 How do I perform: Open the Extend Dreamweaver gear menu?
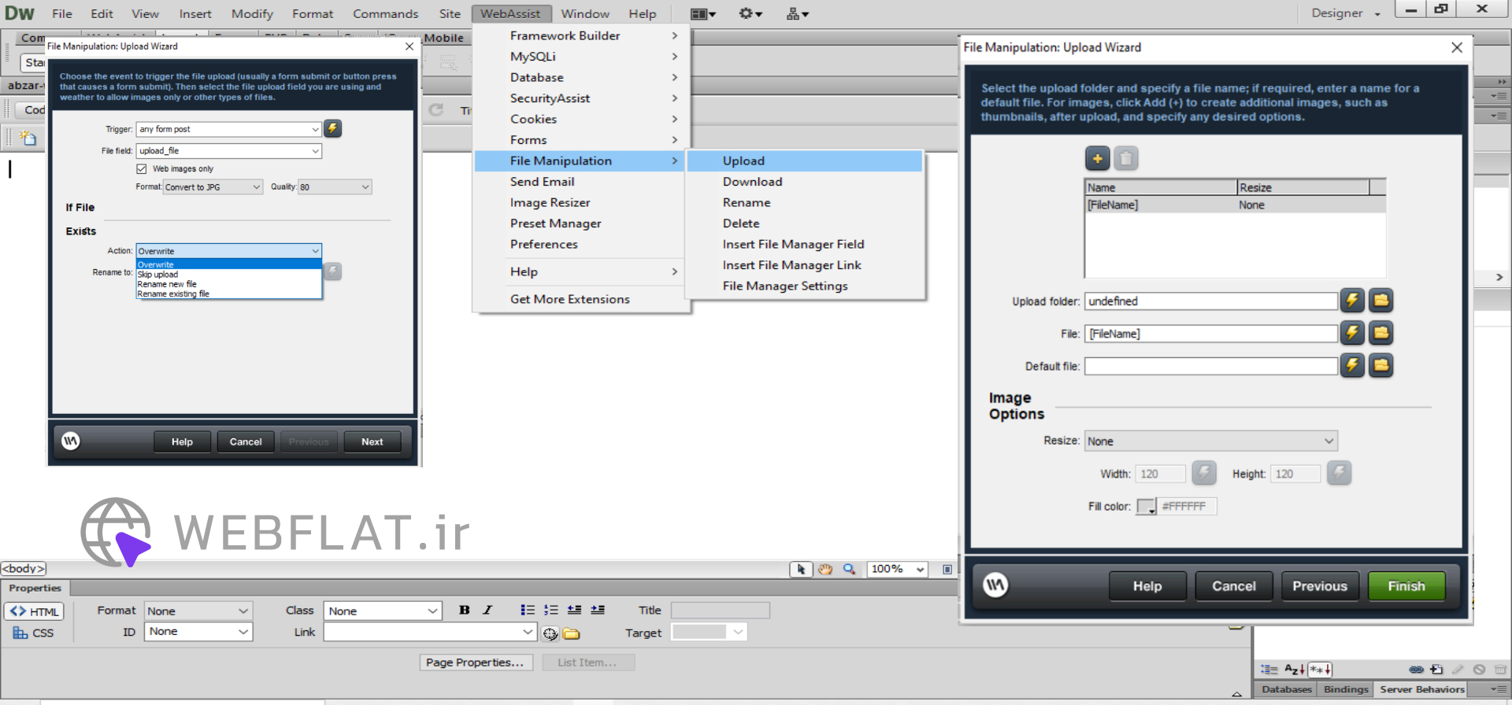750,13
